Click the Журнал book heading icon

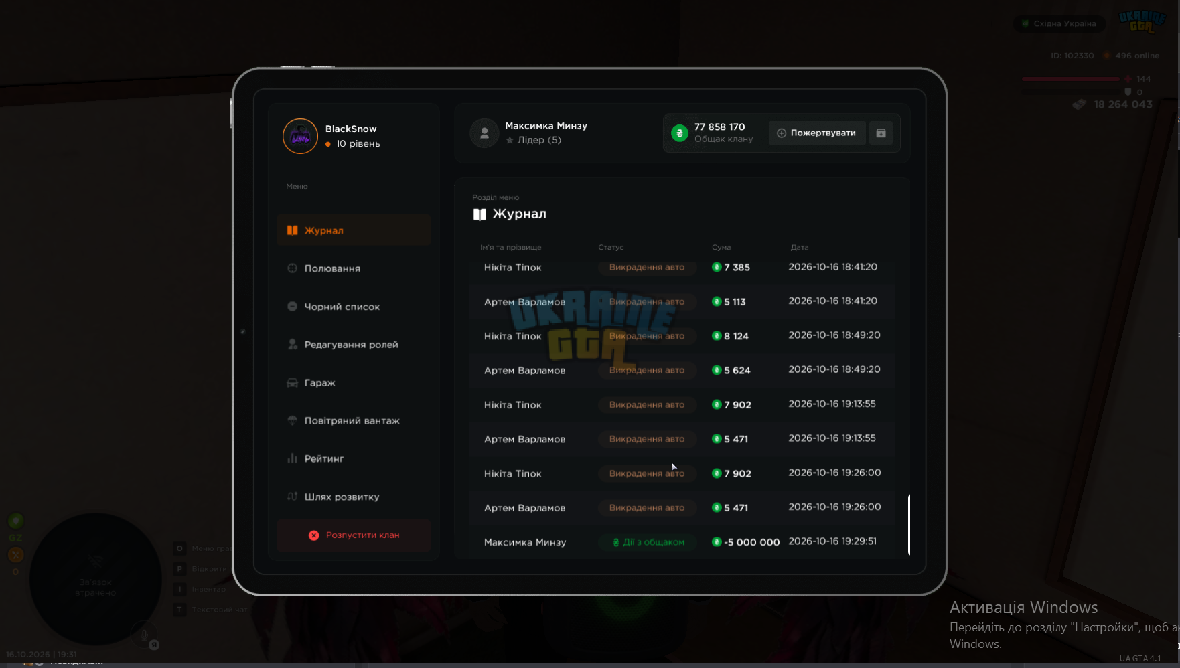pyautogui.click(x=480, y=214)
